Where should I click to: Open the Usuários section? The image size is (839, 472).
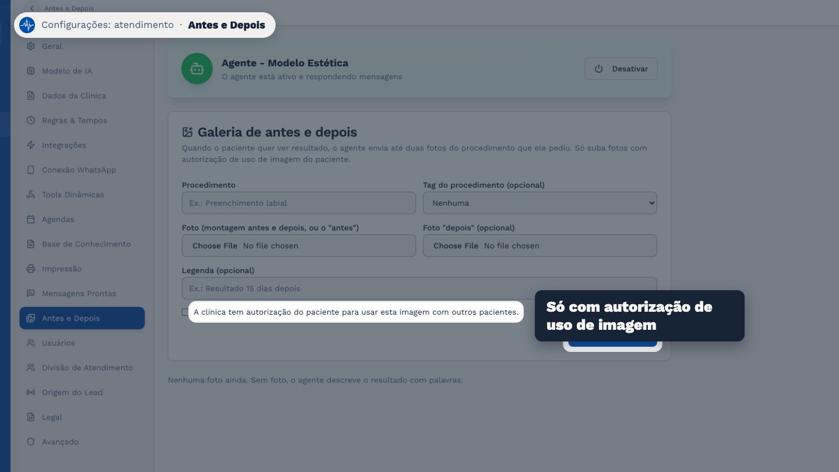tap(82, 343)
